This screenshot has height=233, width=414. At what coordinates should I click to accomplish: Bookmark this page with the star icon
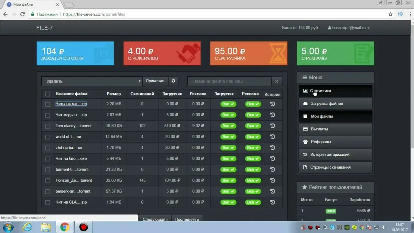[390, 14]
